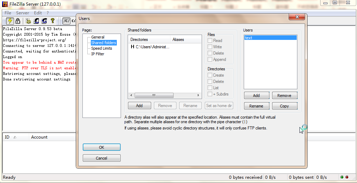This screenshot has width=357, height=183.
Task: Click the directories list scrollbar right arrow
Action: click(x=198, y=96)
